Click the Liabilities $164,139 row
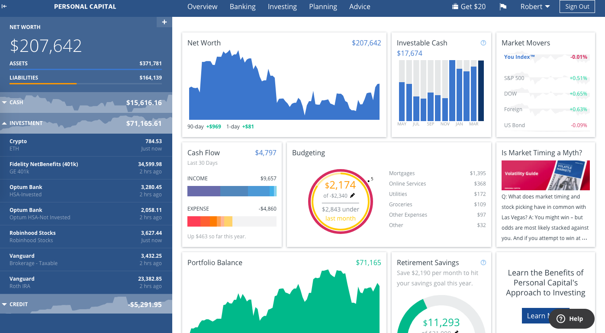 pos(86,78)
